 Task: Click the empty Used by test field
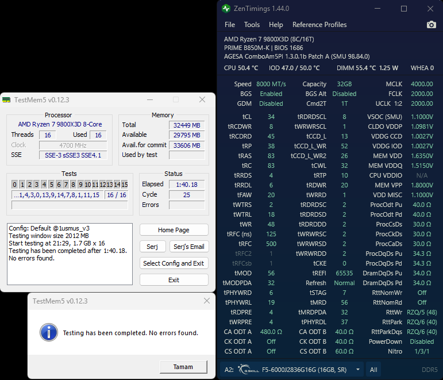pos(187,155)
